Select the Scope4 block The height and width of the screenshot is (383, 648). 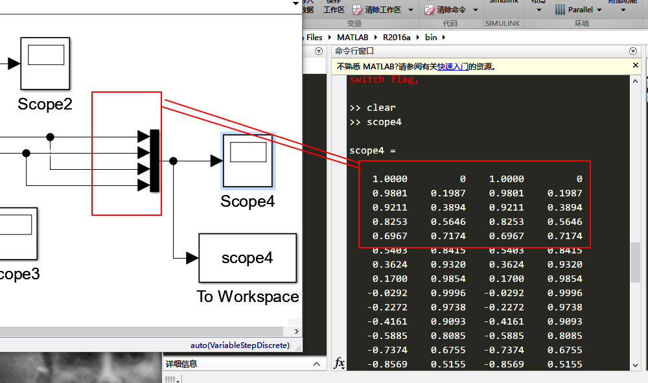(248, 161)
